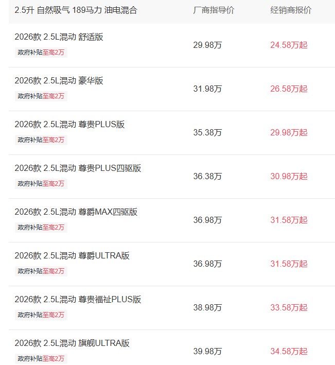Screen dimensions: 335x365
Task: Click dealer price 26.58万起
Action: 289,89
